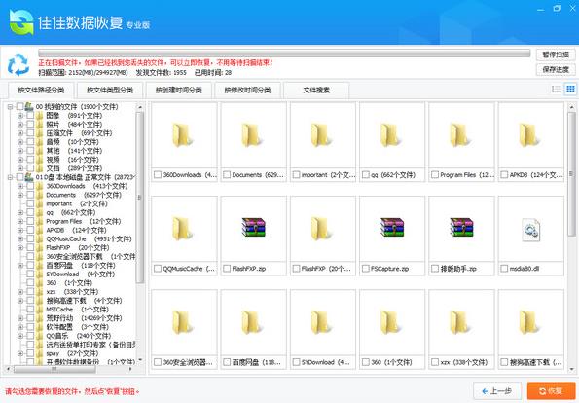Open the important folder thumbnail
Screen dimensions: 579x403
tap(321, 135)
